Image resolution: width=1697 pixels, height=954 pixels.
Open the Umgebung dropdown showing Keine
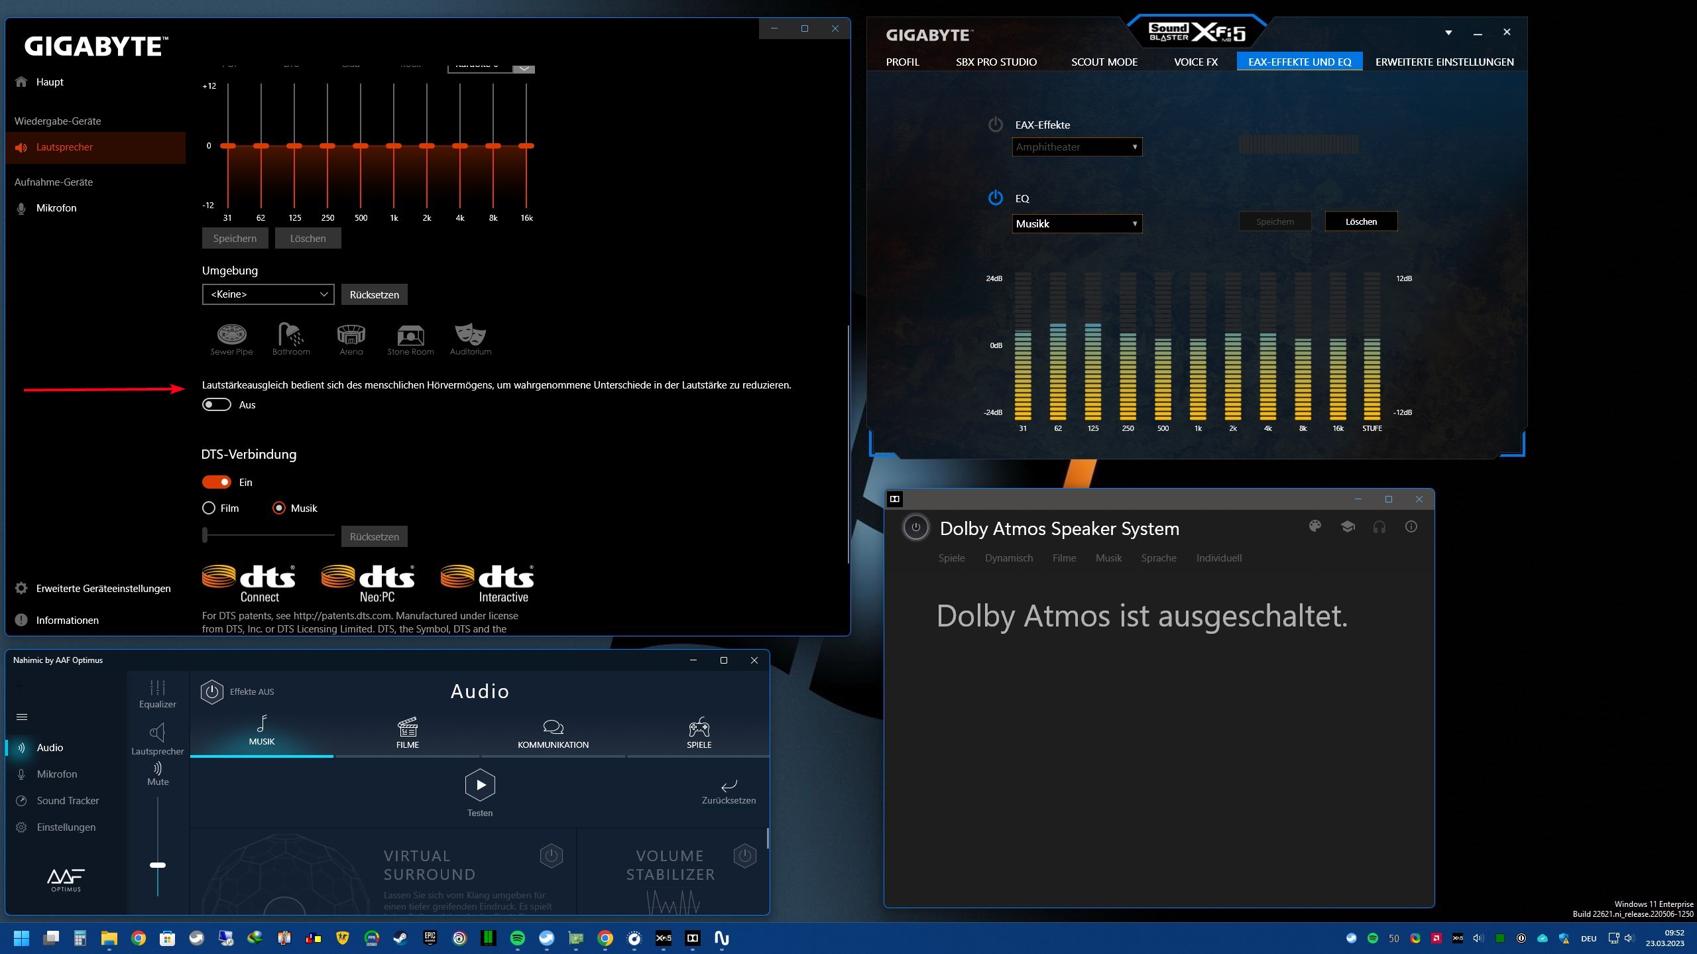pos(268,294)
